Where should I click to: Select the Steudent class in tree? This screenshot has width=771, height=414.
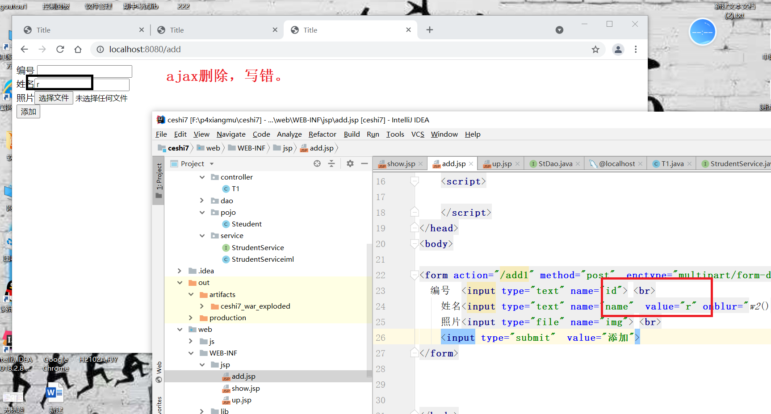click(242, 224)
